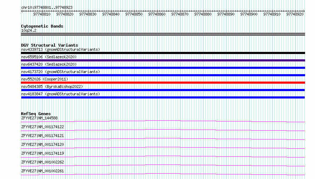Open variant nsv4173720 label
Viewport: 315px width, 179px height.
coord(61,72)
